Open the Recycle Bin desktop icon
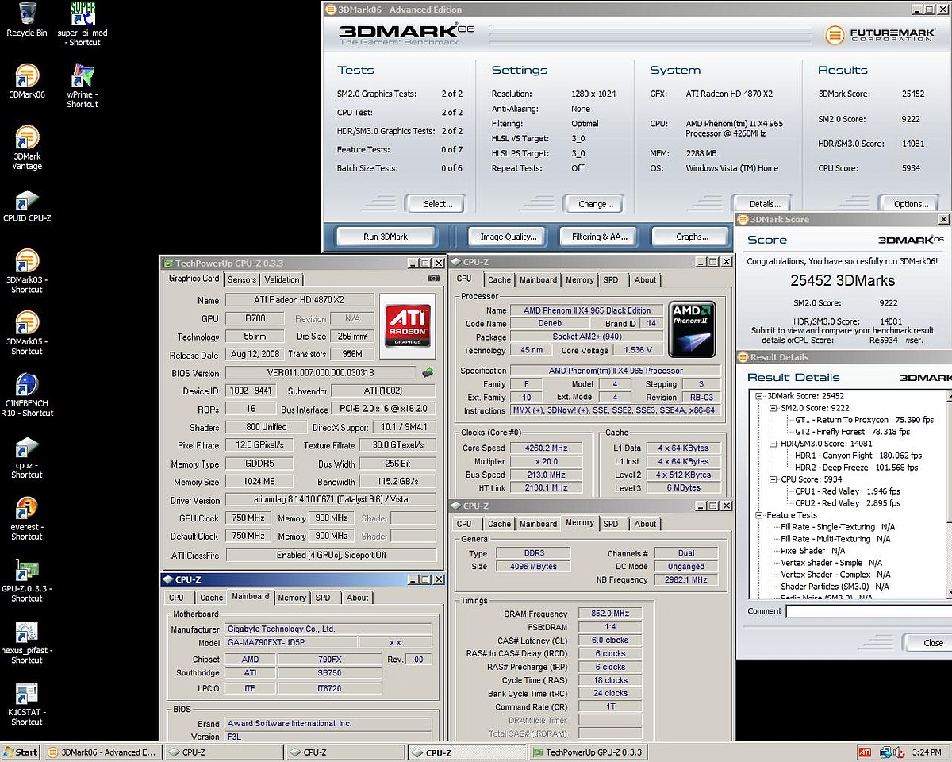This screenshot has height=762, width=952. pyautogui.click(x=26, y=20)
